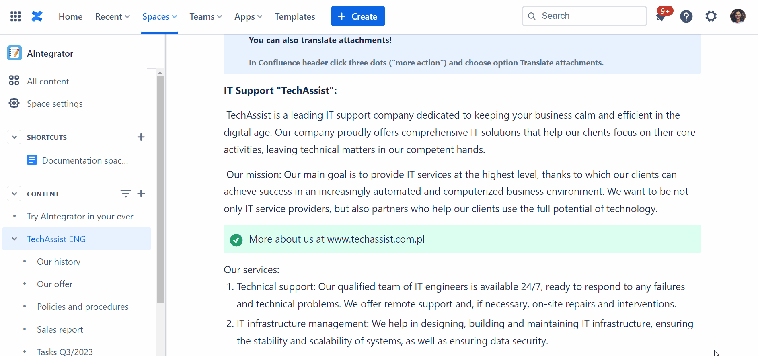Open the content filter icon

[x=125, y=194]
